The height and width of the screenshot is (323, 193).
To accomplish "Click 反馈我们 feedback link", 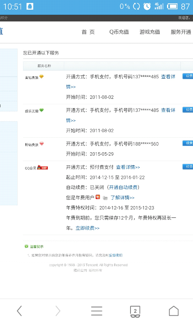I will point(115,255).
